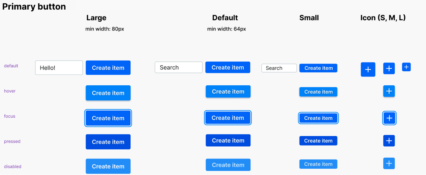Click the small disabled Create item button
Image resolution: width=426 pixels, height=175 pixels.
pyautogui.click(x=318, y=164)
